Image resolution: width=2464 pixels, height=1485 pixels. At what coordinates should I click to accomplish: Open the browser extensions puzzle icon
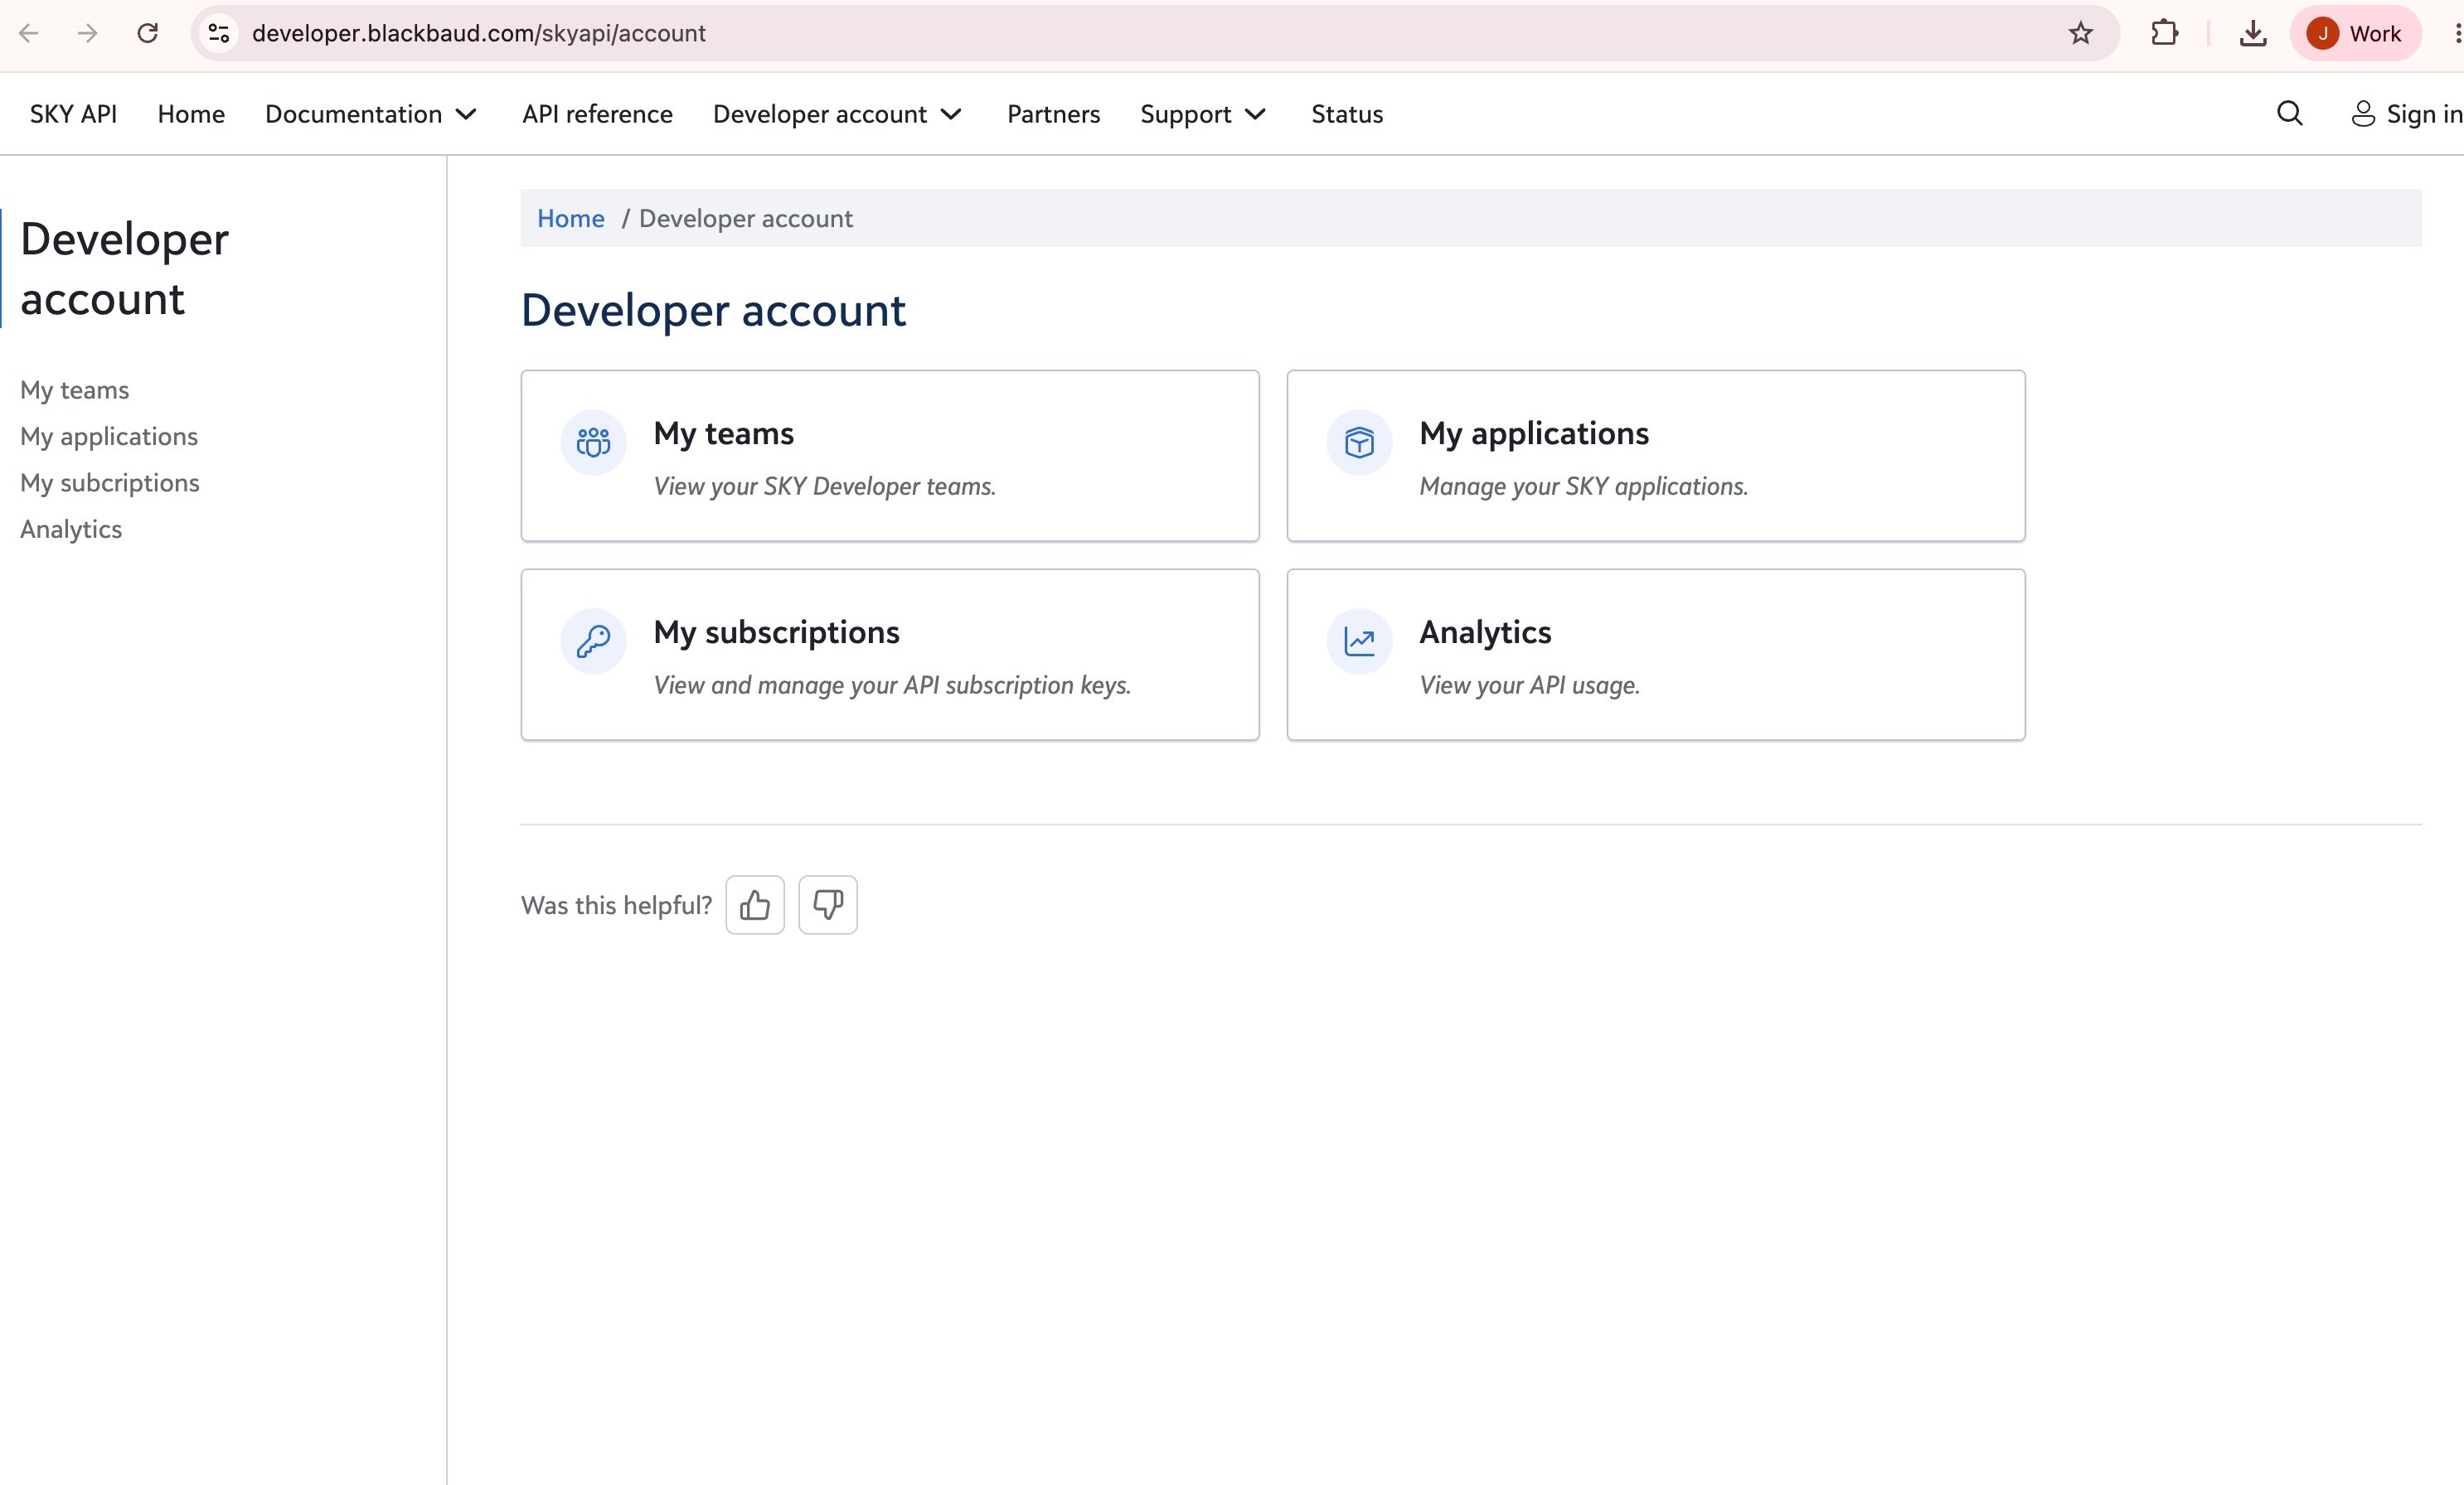coord(2164,33)
